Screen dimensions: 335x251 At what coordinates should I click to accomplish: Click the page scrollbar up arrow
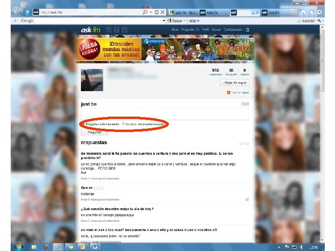(x=322, y=27)
